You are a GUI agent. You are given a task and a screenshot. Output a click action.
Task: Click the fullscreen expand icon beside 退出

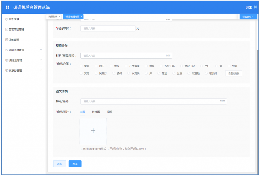coord(255,7)
